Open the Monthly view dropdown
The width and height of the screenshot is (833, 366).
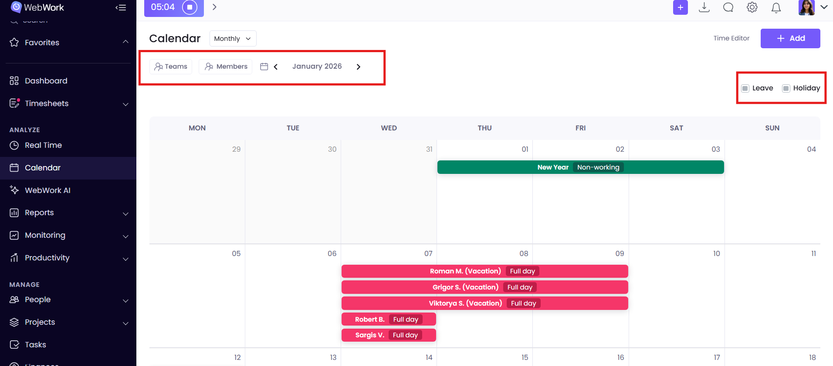click(233, 38)
